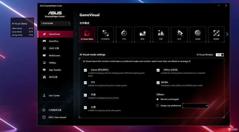
Task: Uncheck the Office (sRGB) checkbox
Action: pyautogui.click(x=158, y=70)
